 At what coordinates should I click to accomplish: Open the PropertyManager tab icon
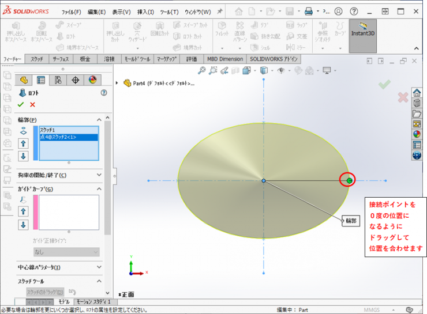(x=41, y=80)
